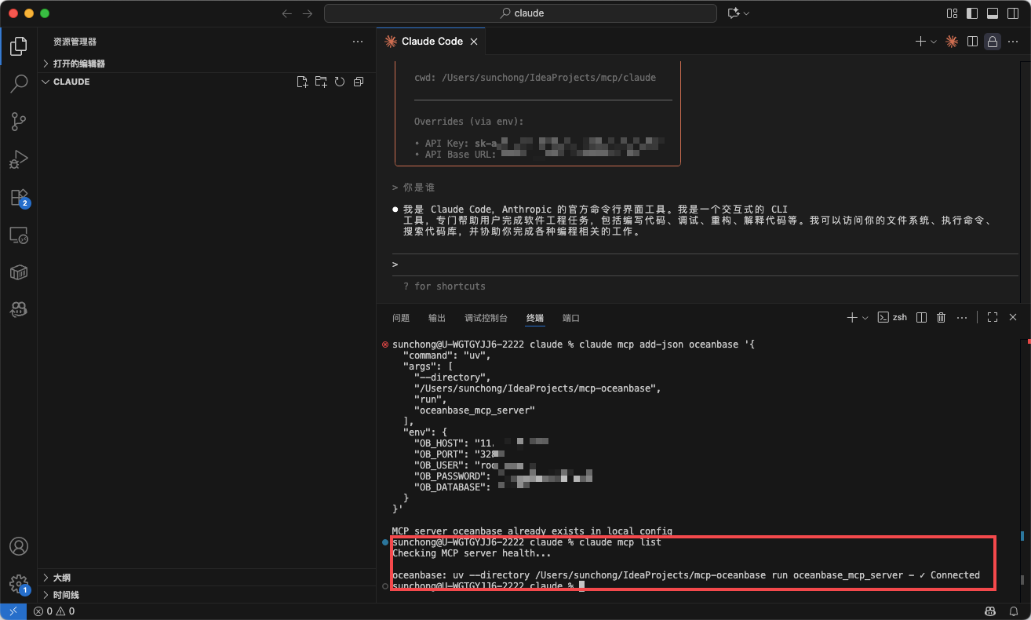Switch to the 输出 panel tab
1031x620 pixels.
point(437,318)
